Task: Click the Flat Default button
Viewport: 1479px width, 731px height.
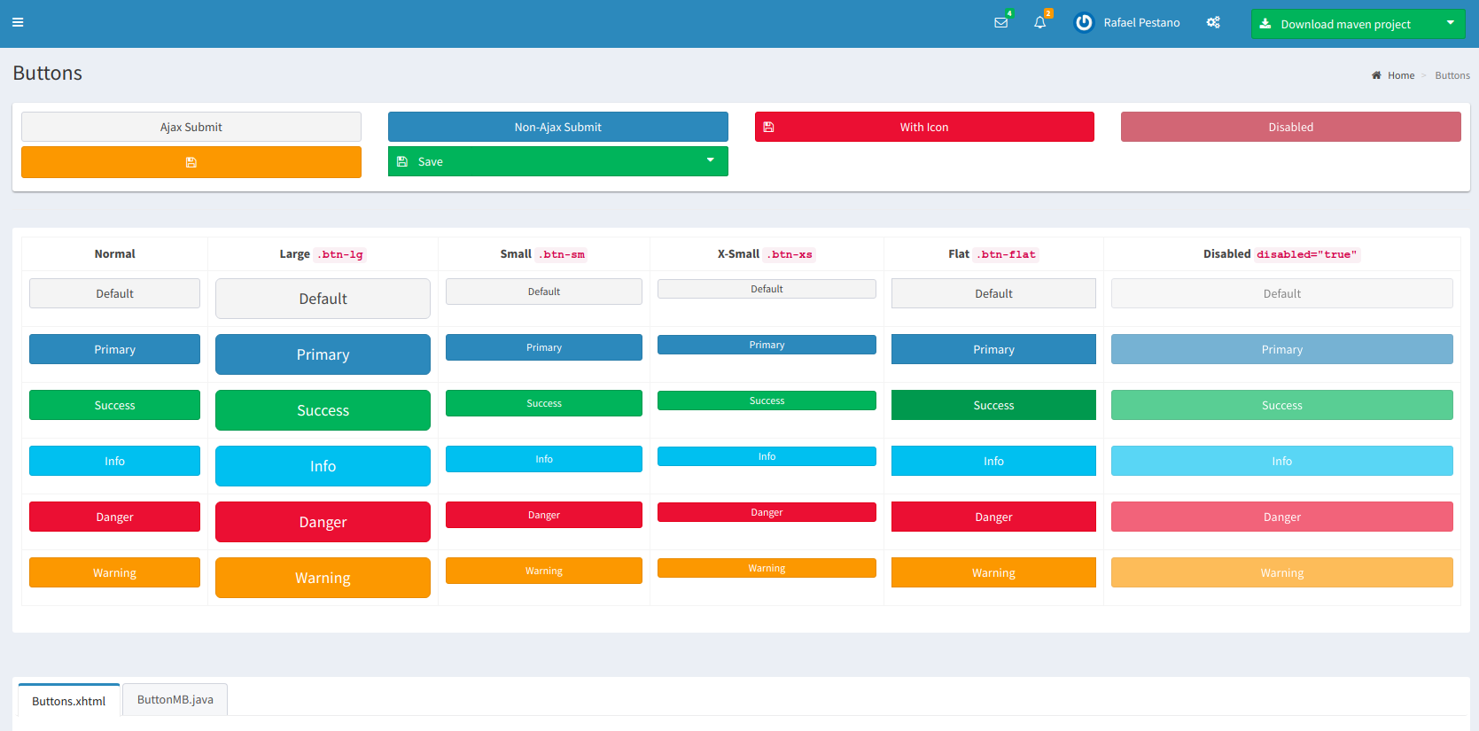Action: tap(994, 293)
